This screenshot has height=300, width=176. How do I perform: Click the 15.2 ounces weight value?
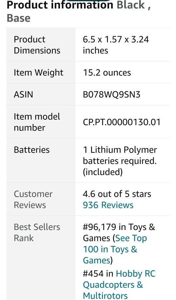click(x=107, y=73)
